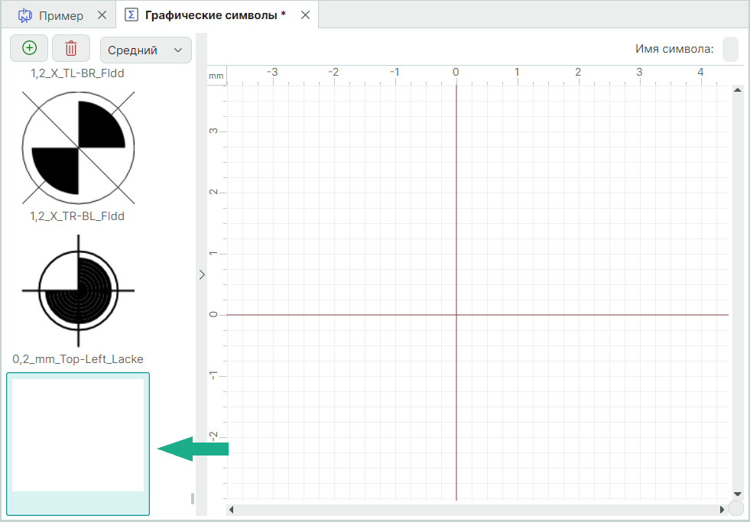The image size is (750, 522).
Task: Close the Пример tab
Action: 102,15
